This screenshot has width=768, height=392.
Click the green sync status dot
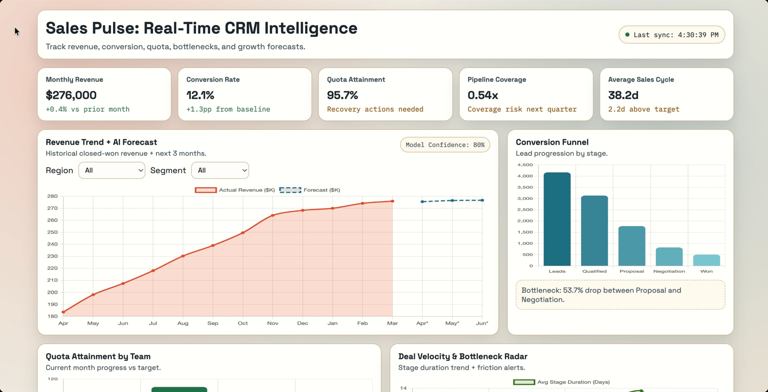click(627, 35)
